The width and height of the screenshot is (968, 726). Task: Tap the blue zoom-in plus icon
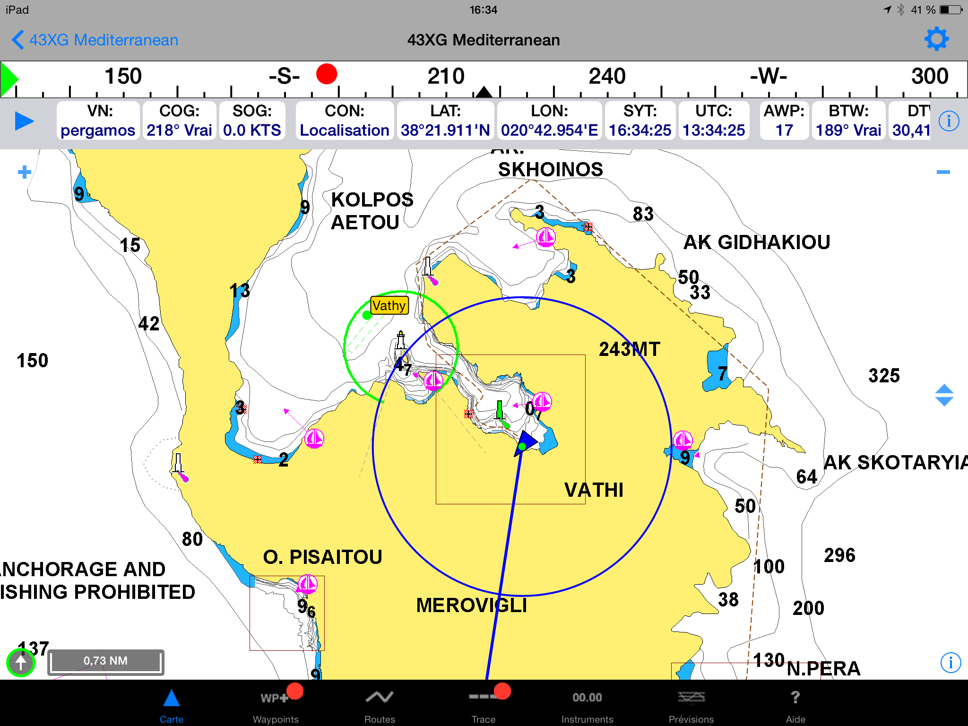25,172
